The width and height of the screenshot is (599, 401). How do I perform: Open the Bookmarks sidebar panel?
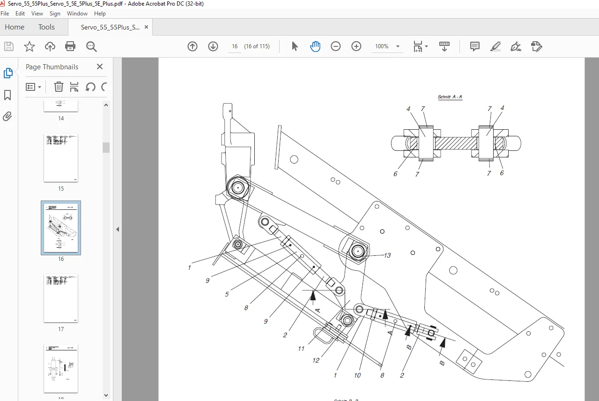(x=8, y=95)
